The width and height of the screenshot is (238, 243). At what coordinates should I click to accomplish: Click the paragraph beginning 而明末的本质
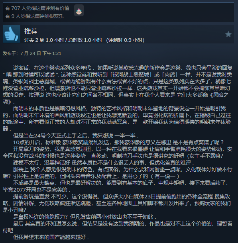point(117,119)
